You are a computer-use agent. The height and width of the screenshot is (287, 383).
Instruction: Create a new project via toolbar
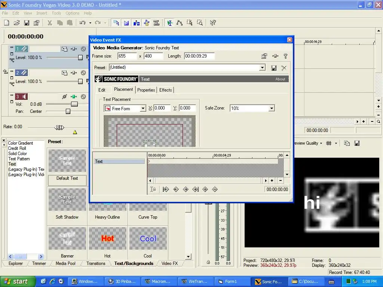(x=7, y=23)
